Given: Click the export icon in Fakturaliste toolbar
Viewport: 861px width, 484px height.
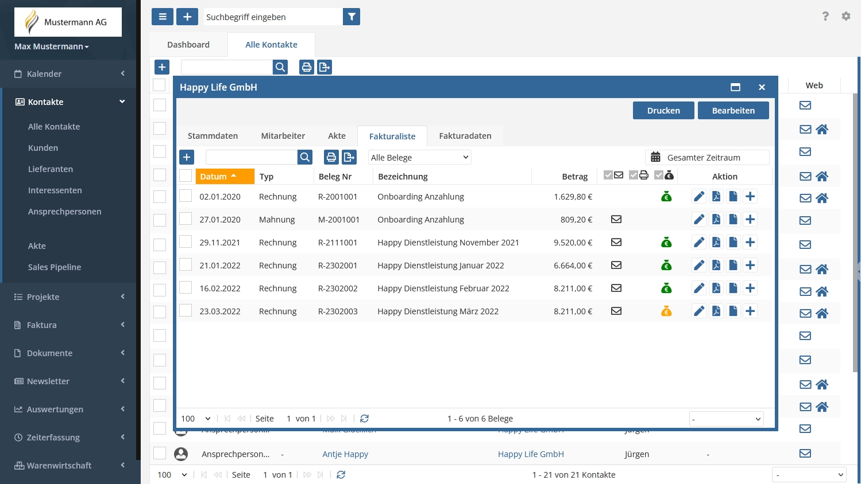Looking at the screenshot, I should pyautogui.click(x=349, y=157).
